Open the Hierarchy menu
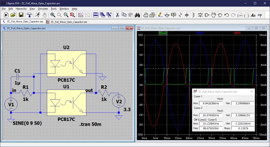270x147 pixels. click(21, 8)
